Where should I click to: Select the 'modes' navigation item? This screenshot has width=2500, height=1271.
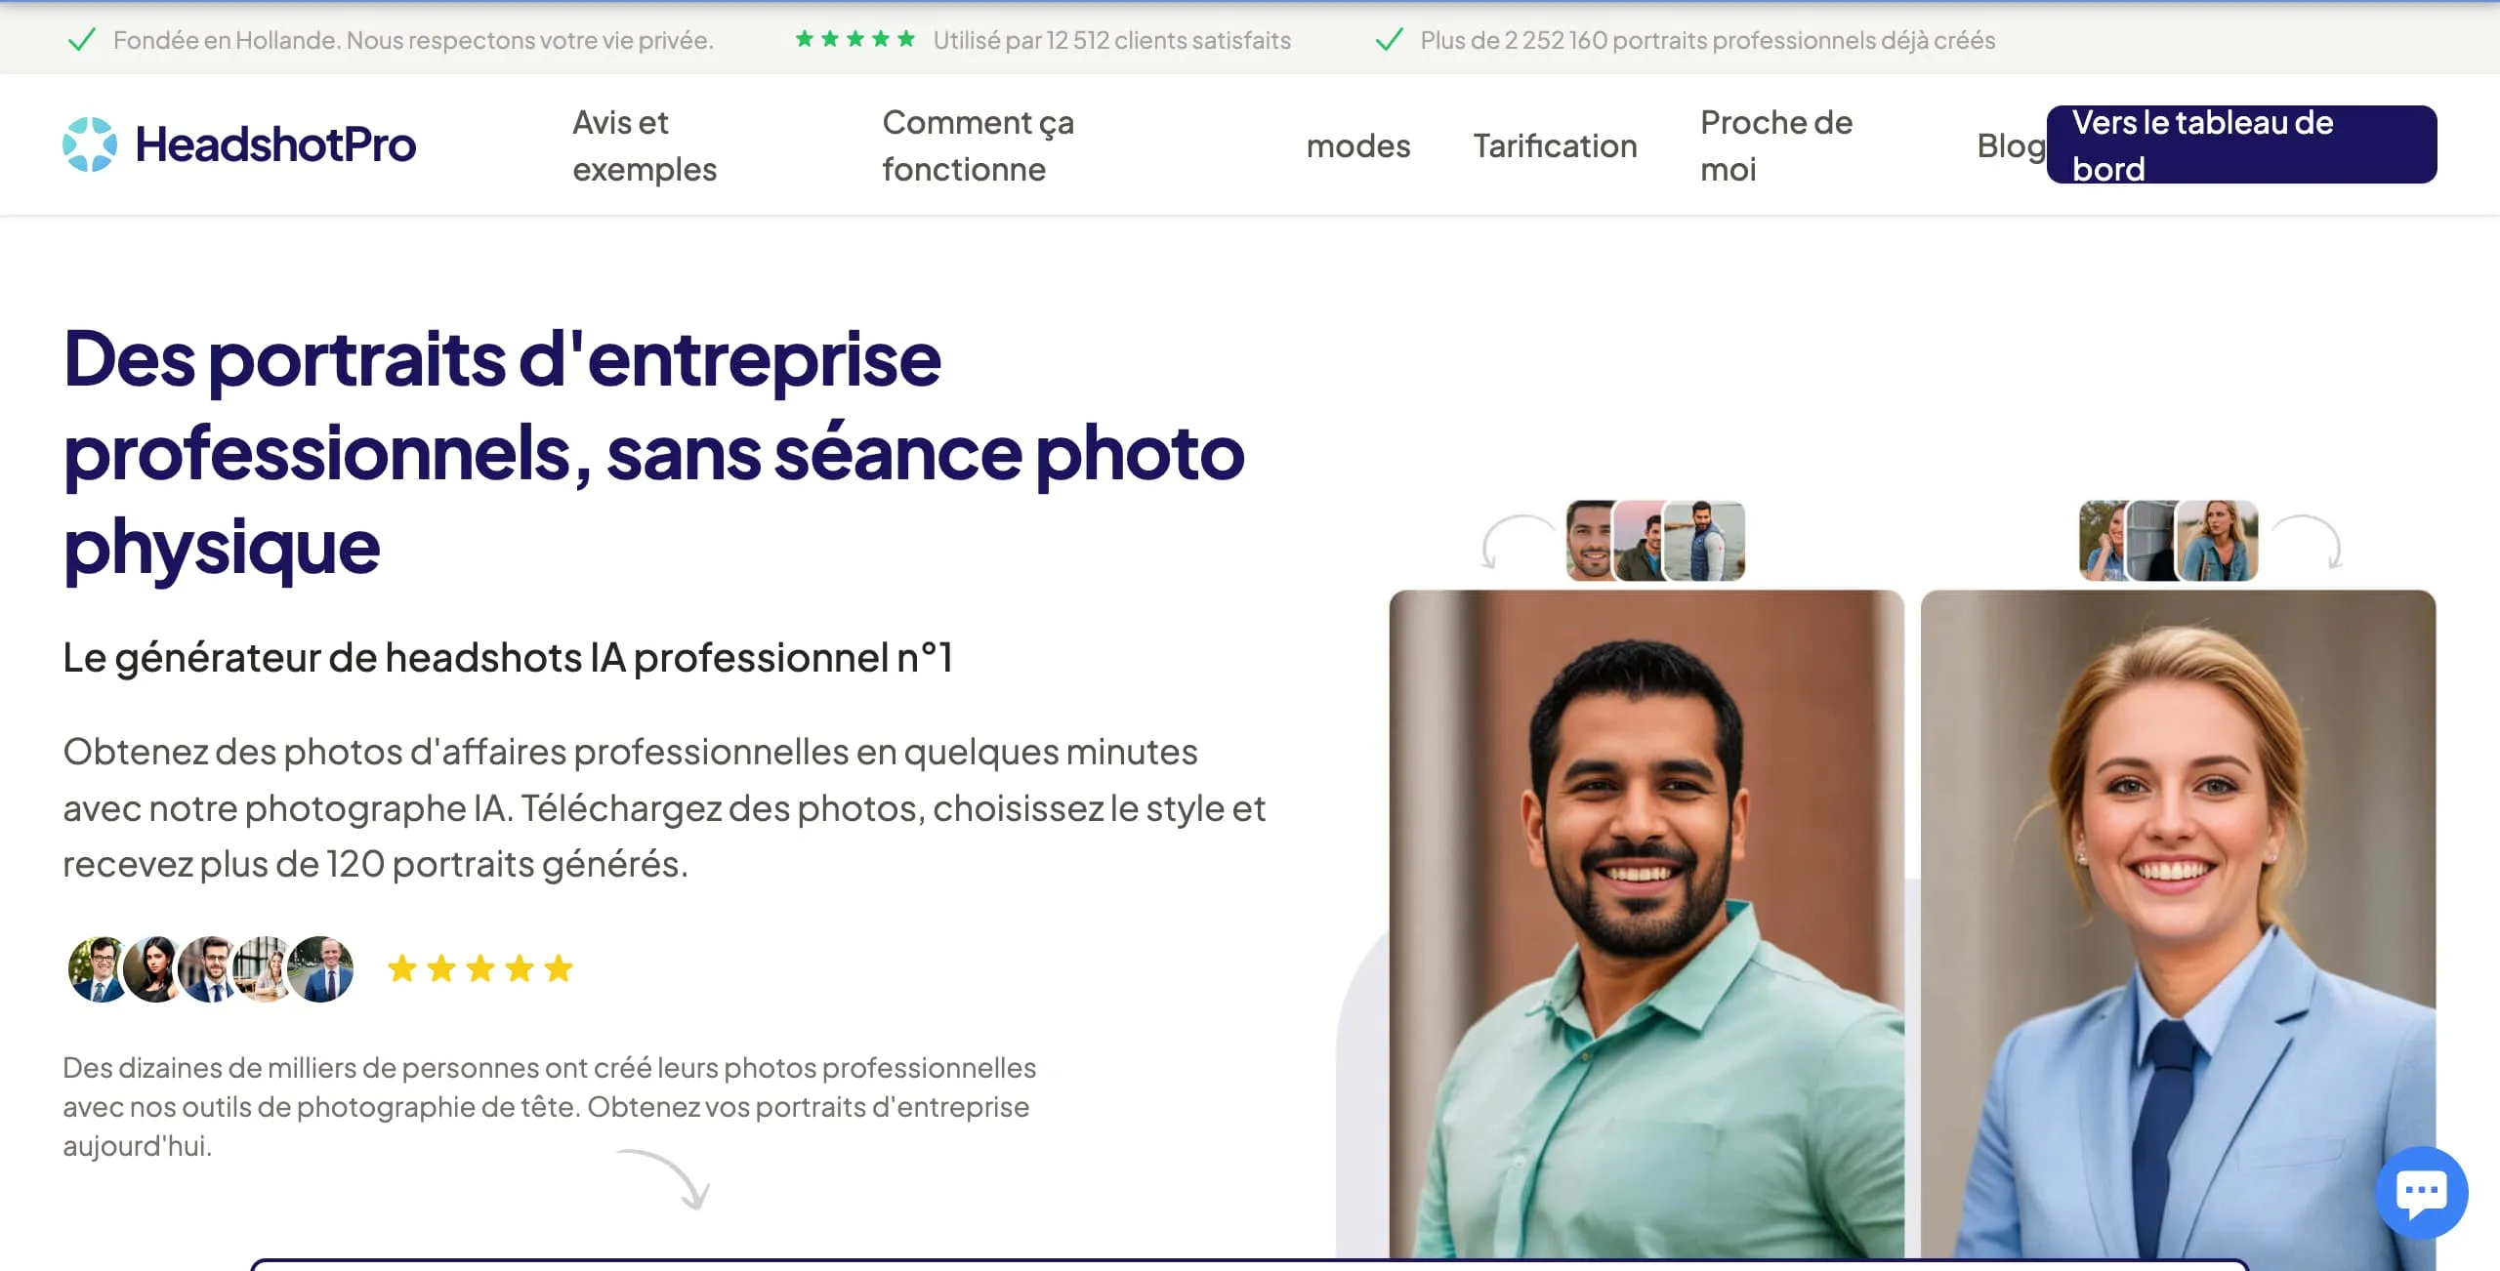pyautogui.click(x=1358, y=145)
